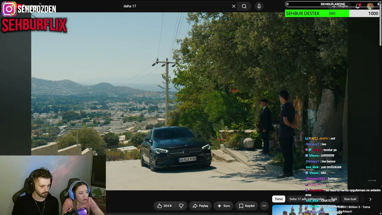This screenshot has width=382, height=215.
Task: Show more filter chips with right chevron
Action: [x=370, y=199]
